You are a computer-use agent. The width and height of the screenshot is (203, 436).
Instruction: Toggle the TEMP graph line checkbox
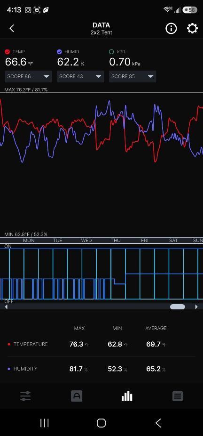pyautogui.click(x=8, y=52)
